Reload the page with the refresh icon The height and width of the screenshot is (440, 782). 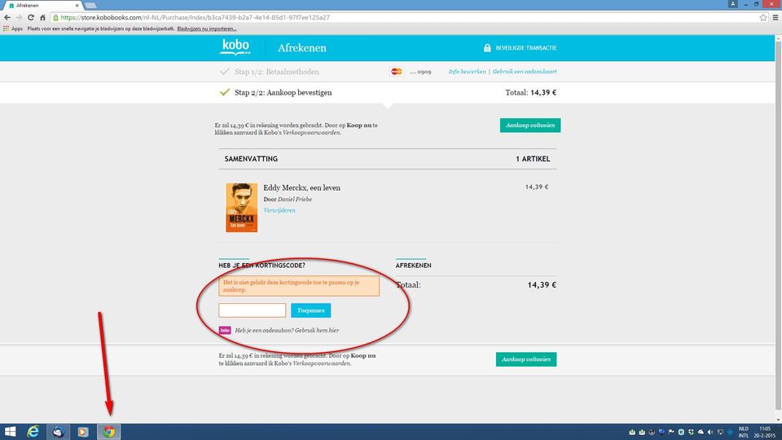31,17
